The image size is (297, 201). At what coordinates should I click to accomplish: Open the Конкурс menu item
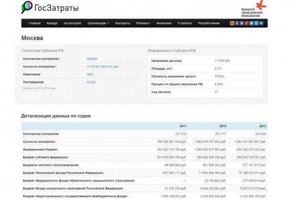(x=52, y=23)
